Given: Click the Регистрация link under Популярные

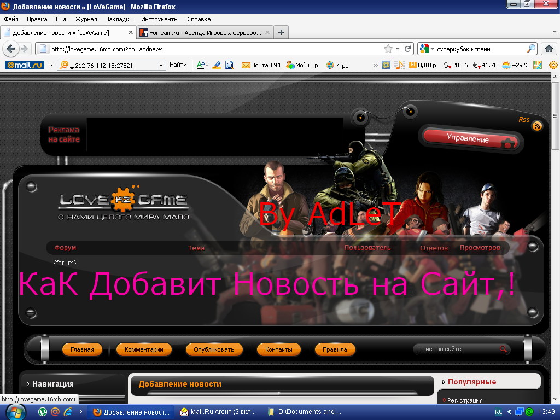Looking at the screenshot, I should pos(465,400).
